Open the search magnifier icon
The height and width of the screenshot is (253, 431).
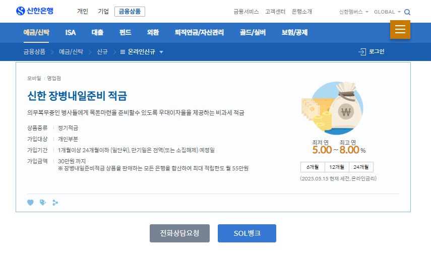point(407,12)
